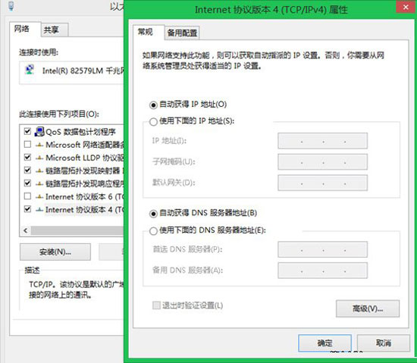Click left arrow of horizontal scrollbar
Image resolution: width=417 pixels, height=363 pixels.
tap(26, 230)
